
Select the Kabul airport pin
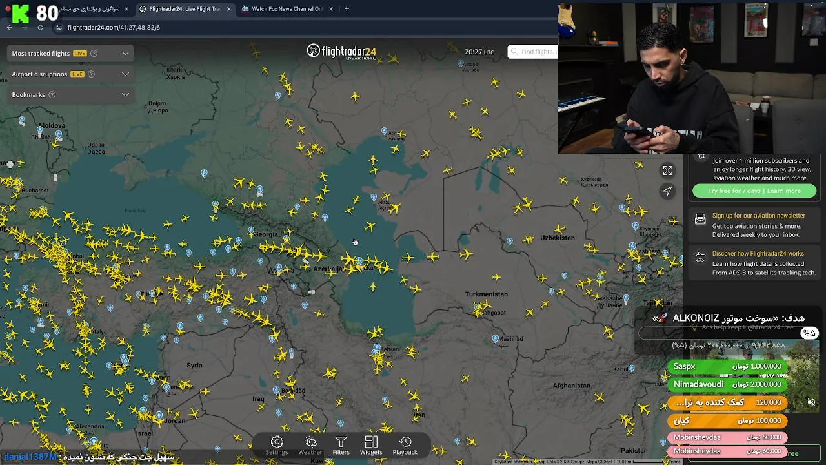click(632, 368)
